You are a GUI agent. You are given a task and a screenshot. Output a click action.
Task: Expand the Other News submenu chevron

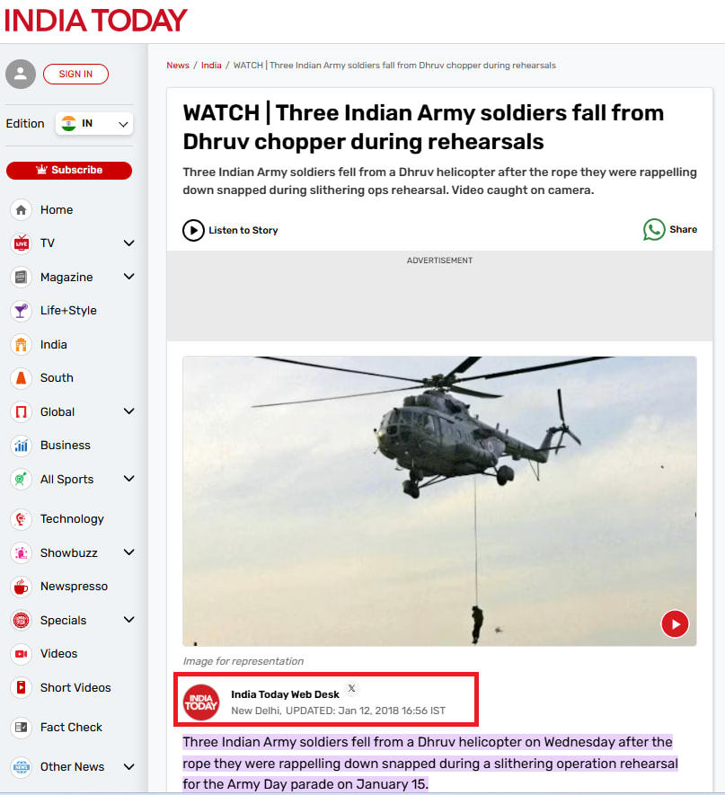128,767
